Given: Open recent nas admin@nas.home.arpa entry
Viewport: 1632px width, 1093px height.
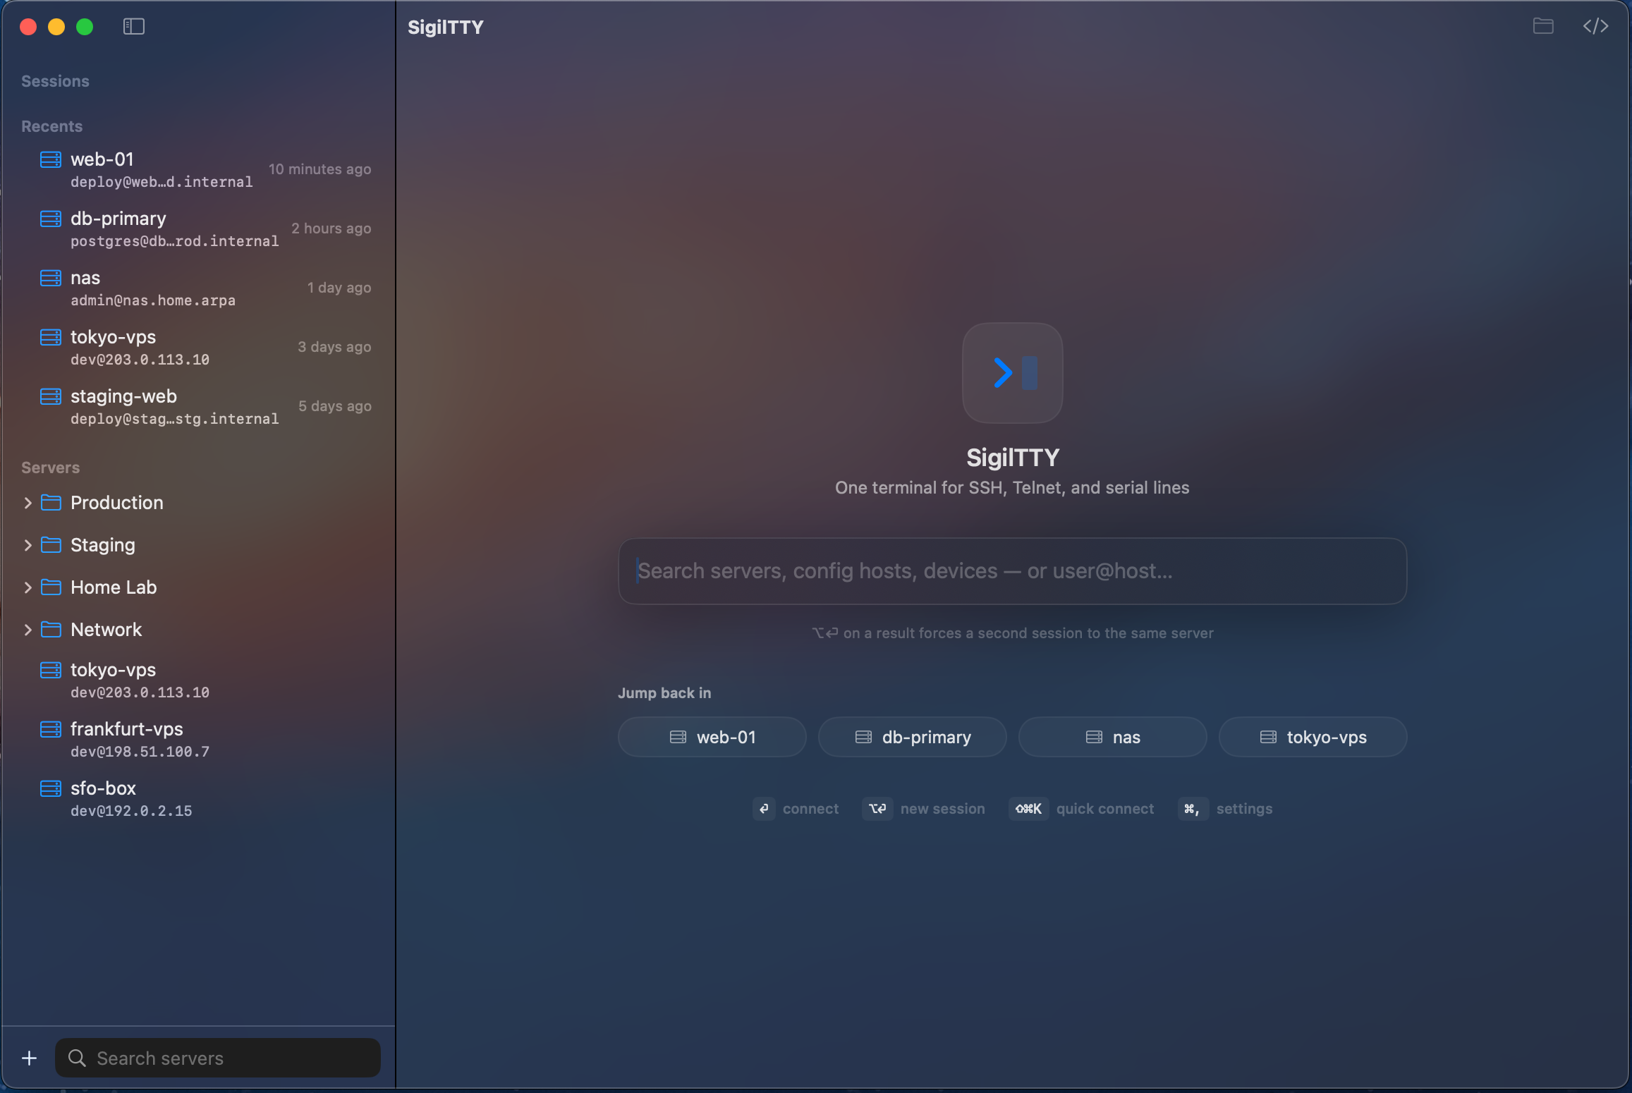Looking at the screenshot, I should tap(199, 288).
